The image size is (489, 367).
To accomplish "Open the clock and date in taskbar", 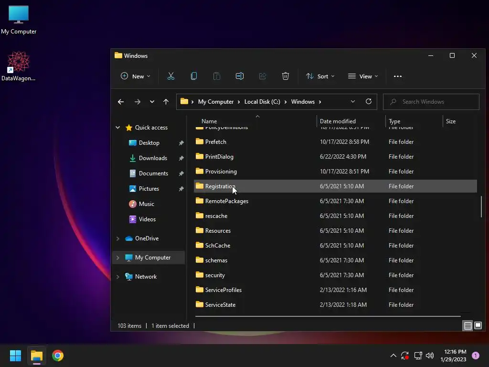I will pyautogui.click(x=453, y=356).
